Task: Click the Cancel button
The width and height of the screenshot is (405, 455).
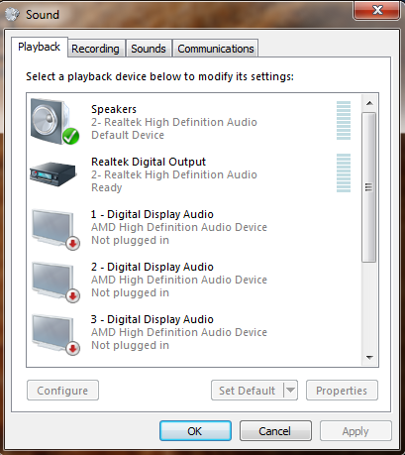Action: 275,431
